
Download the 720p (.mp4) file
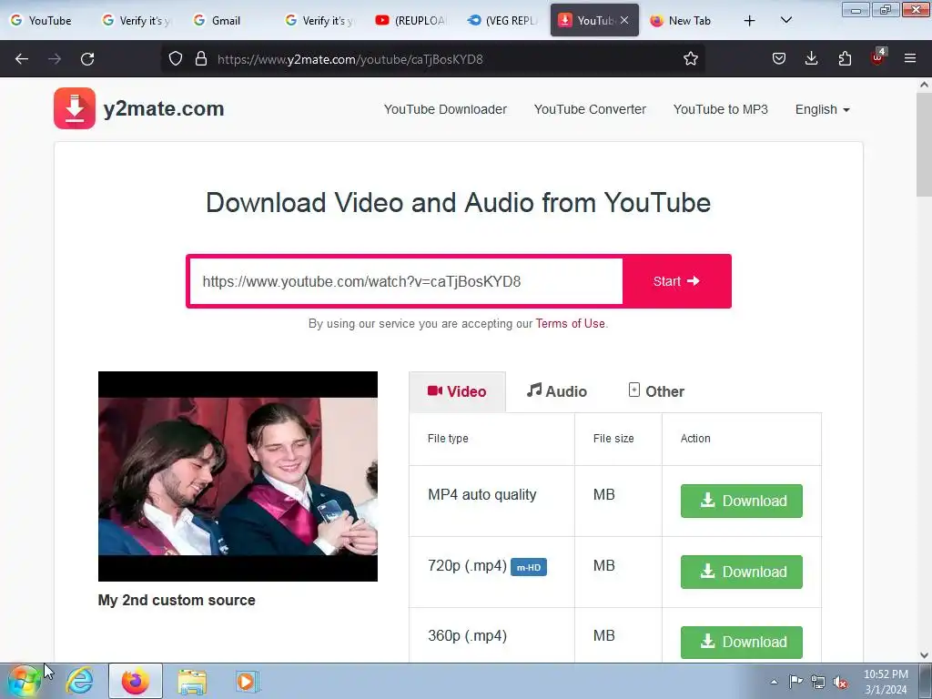coord(741,572)
